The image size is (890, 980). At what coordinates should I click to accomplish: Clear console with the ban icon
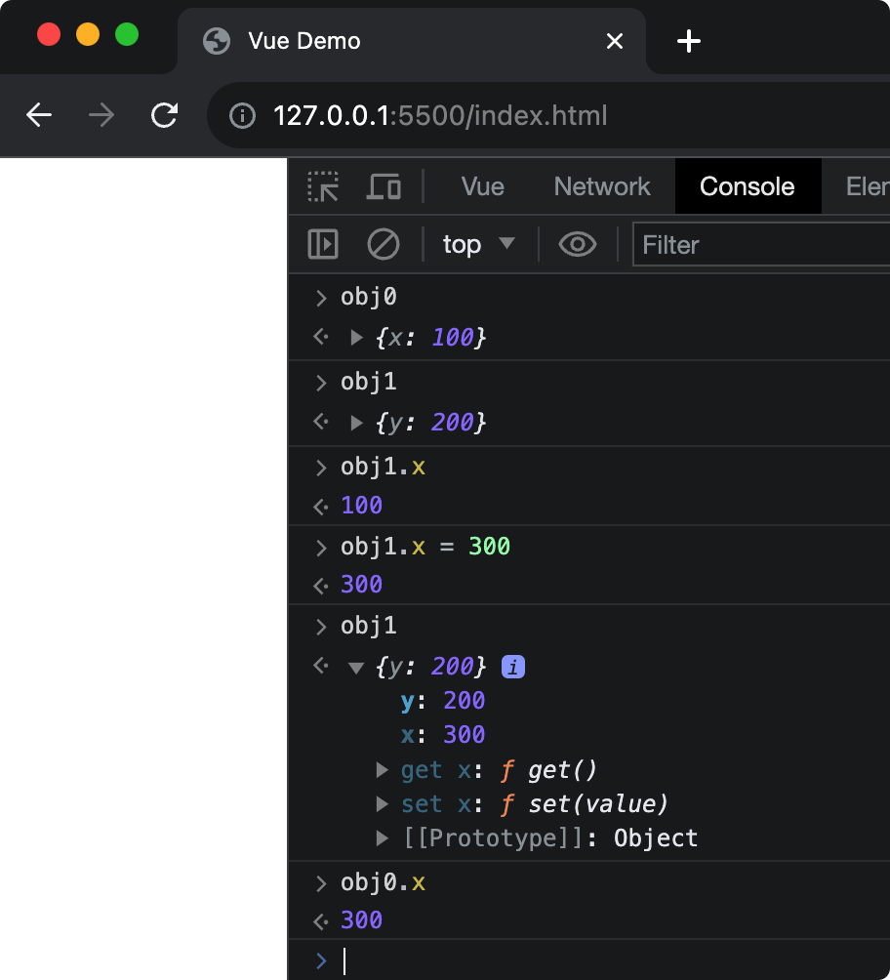pyautogui.click(x=383, y=244)
